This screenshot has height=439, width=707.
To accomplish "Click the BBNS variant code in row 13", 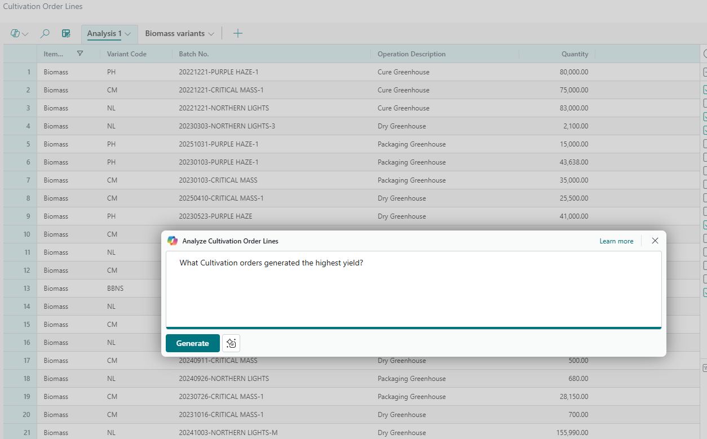I will 115,289.
